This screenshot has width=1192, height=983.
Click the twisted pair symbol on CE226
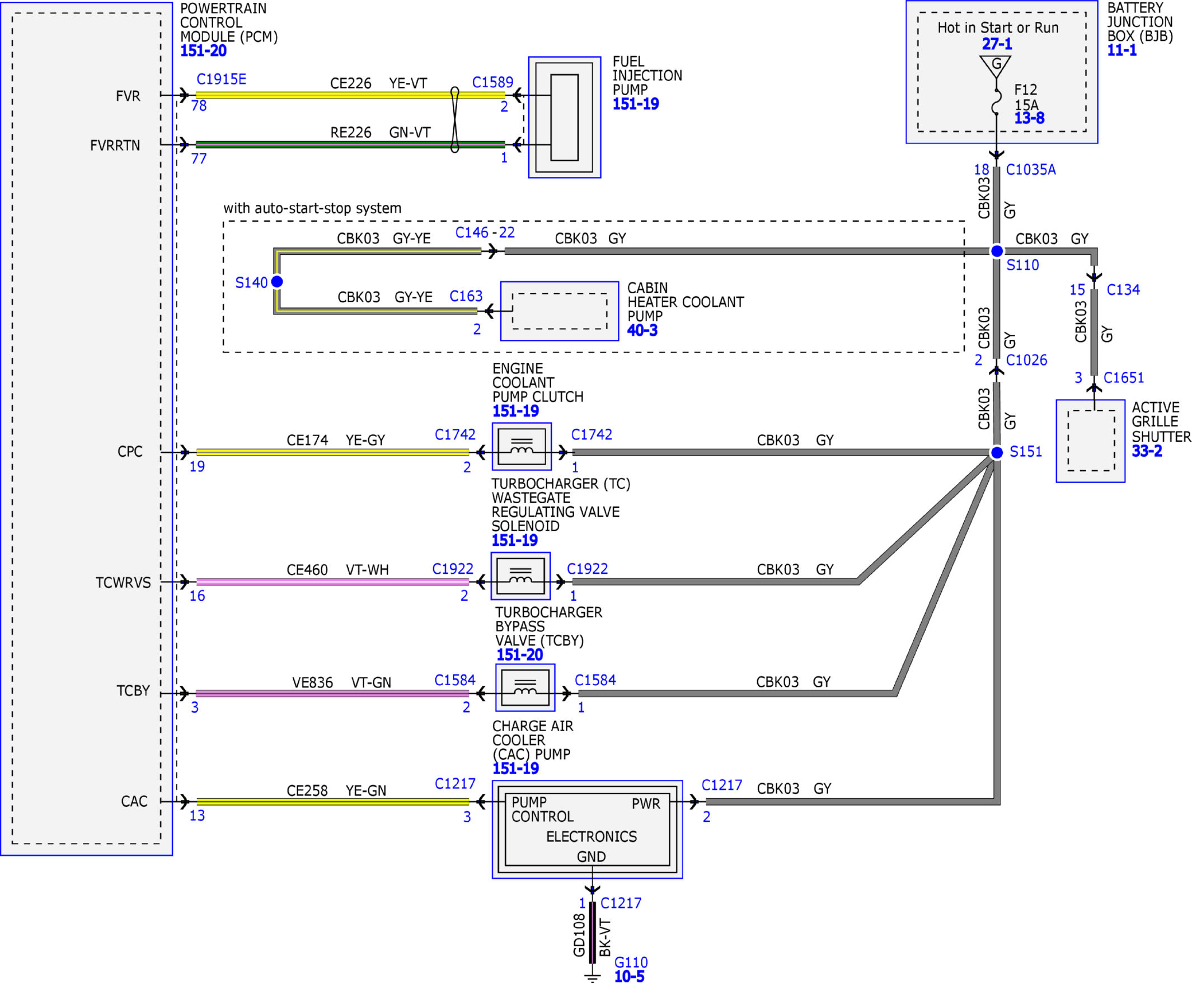tap(454, 119)
